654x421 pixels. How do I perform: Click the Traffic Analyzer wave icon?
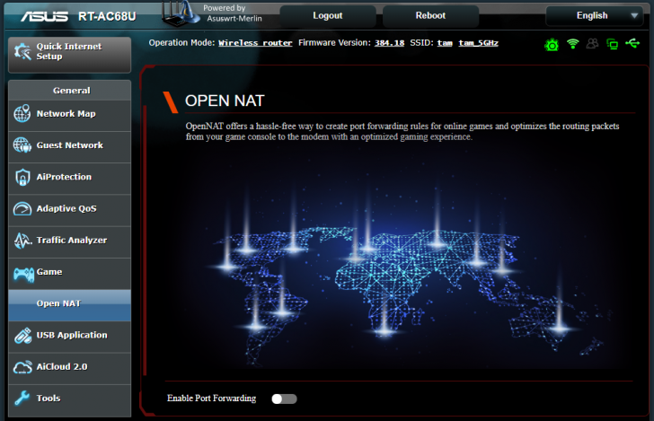[x=23, y=240]
